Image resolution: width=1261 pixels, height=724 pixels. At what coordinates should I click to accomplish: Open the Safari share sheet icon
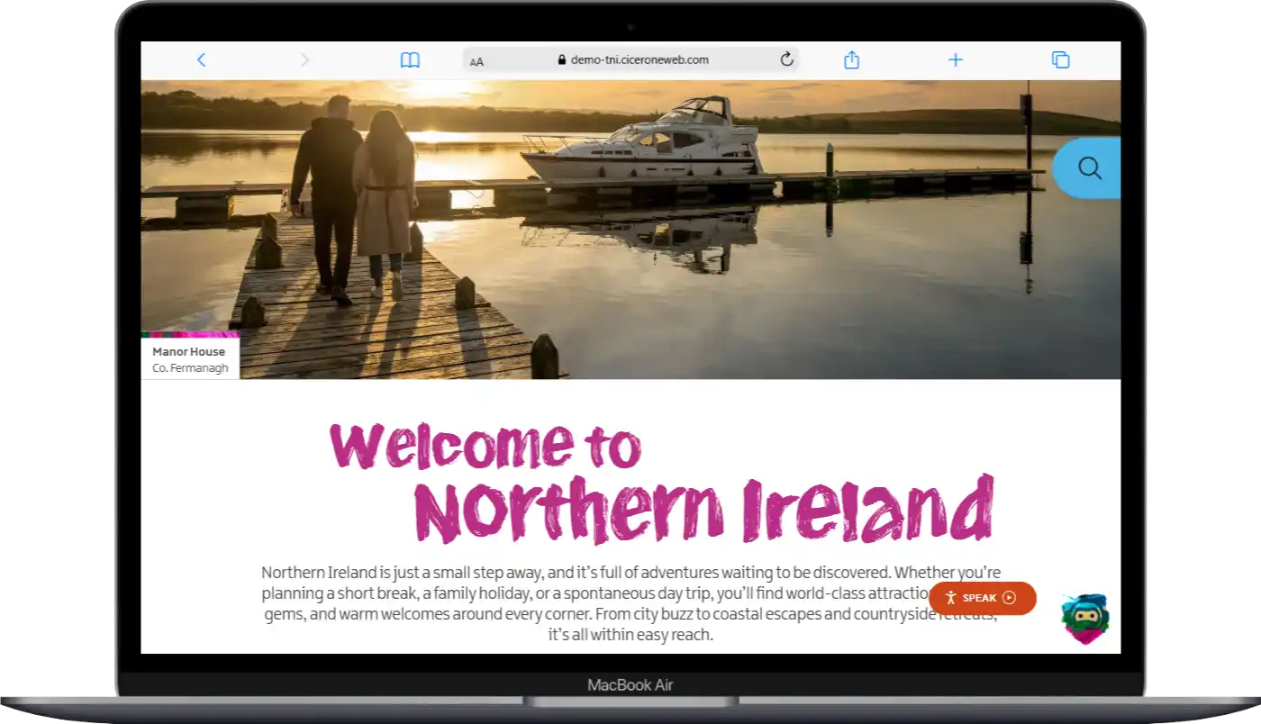[x=851, y=59]
